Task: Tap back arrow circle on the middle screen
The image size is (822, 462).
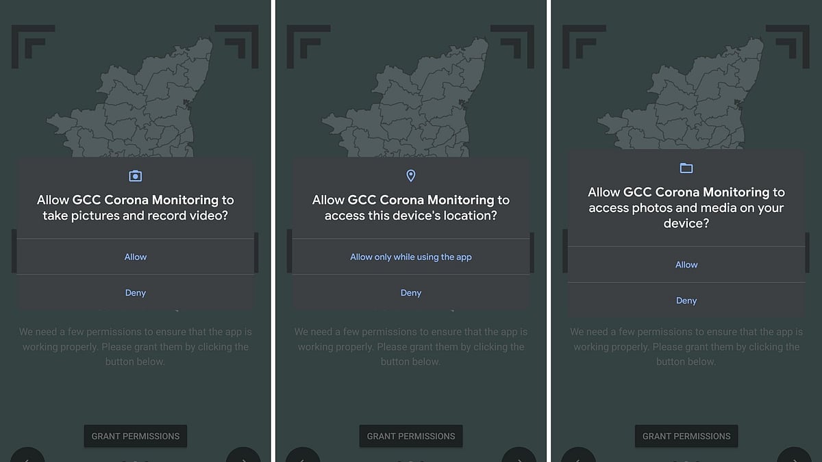Action: click(x=303, y=455)
